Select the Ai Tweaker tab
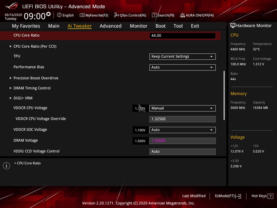This screenshot has height=208, width=277. (80, 26)
